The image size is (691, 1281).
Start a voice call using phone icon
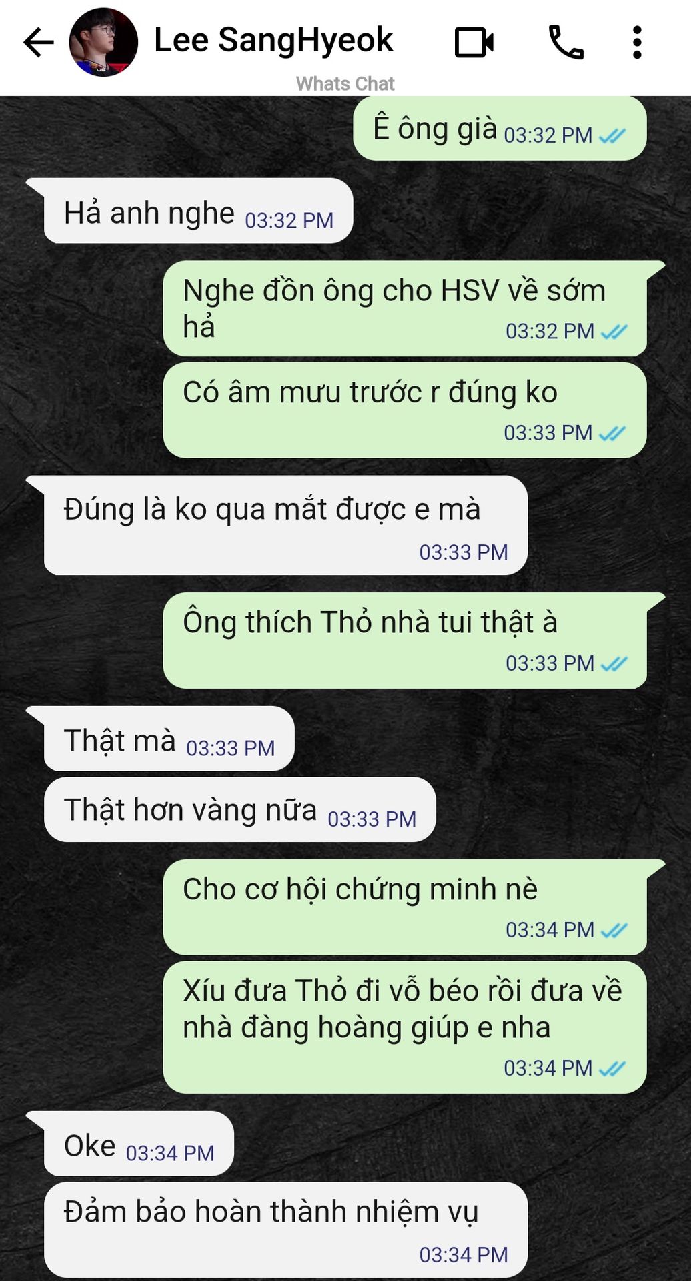click(x=566, y=43)
